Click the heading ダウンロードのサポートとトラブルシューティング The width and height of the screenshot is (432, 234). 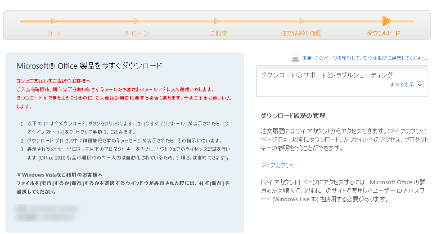[x=327, y=75]
